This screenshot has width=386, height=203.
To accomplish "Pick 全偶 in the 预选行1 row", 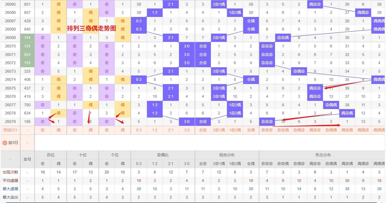I will tap(251, 130).
